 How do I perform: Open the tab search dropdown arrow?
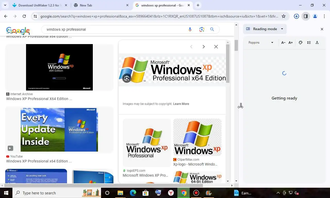coord(5,5)
